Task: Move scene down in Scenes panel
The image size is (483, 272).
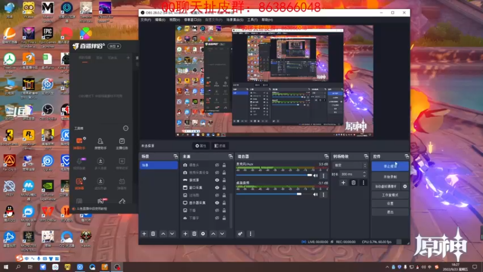Action: pyautogui.click(x=172, y=234)
